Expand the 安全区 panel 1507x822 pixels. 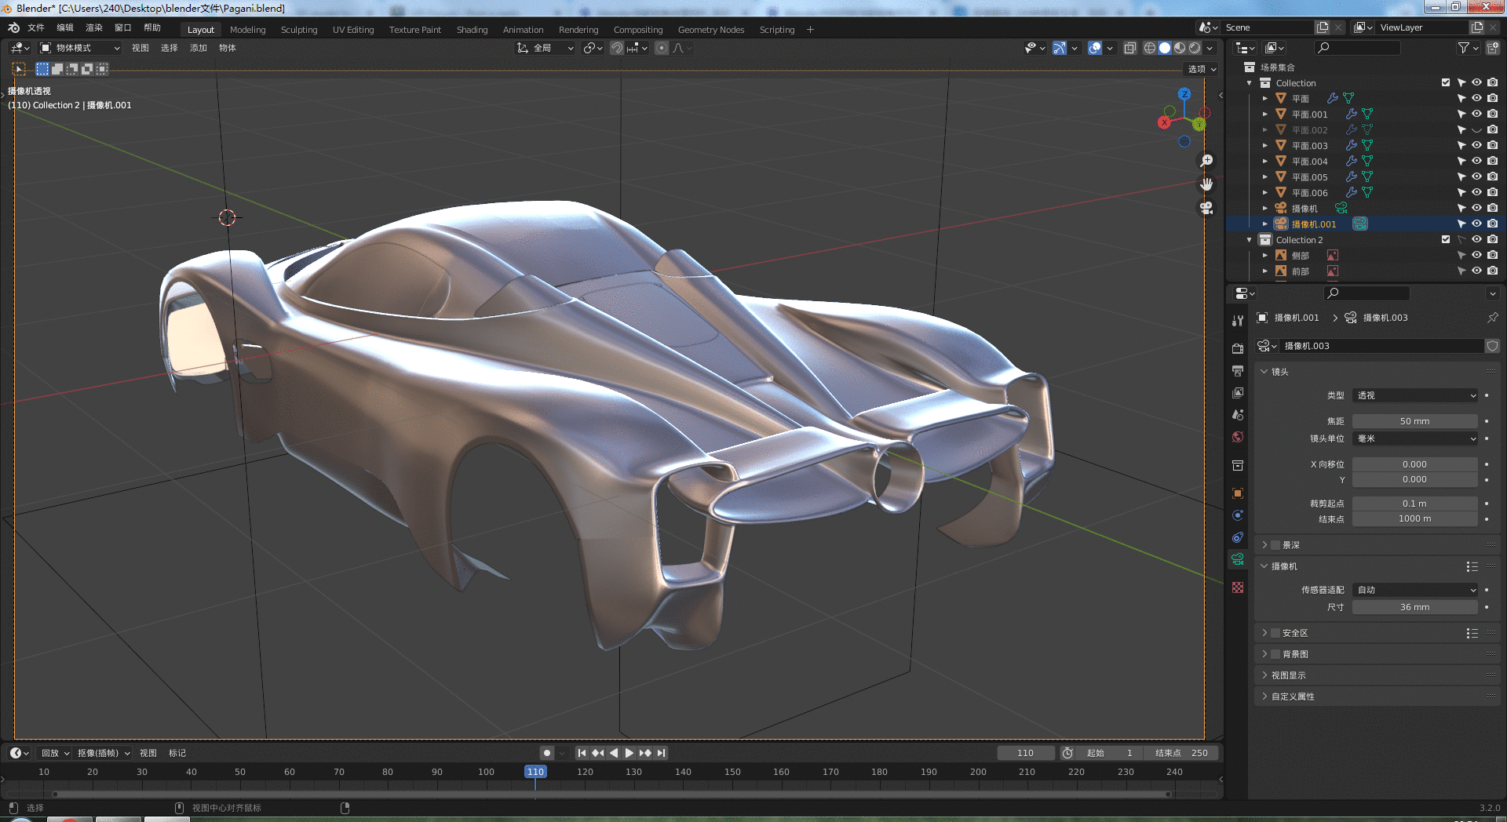click(x=1264, y=633)
